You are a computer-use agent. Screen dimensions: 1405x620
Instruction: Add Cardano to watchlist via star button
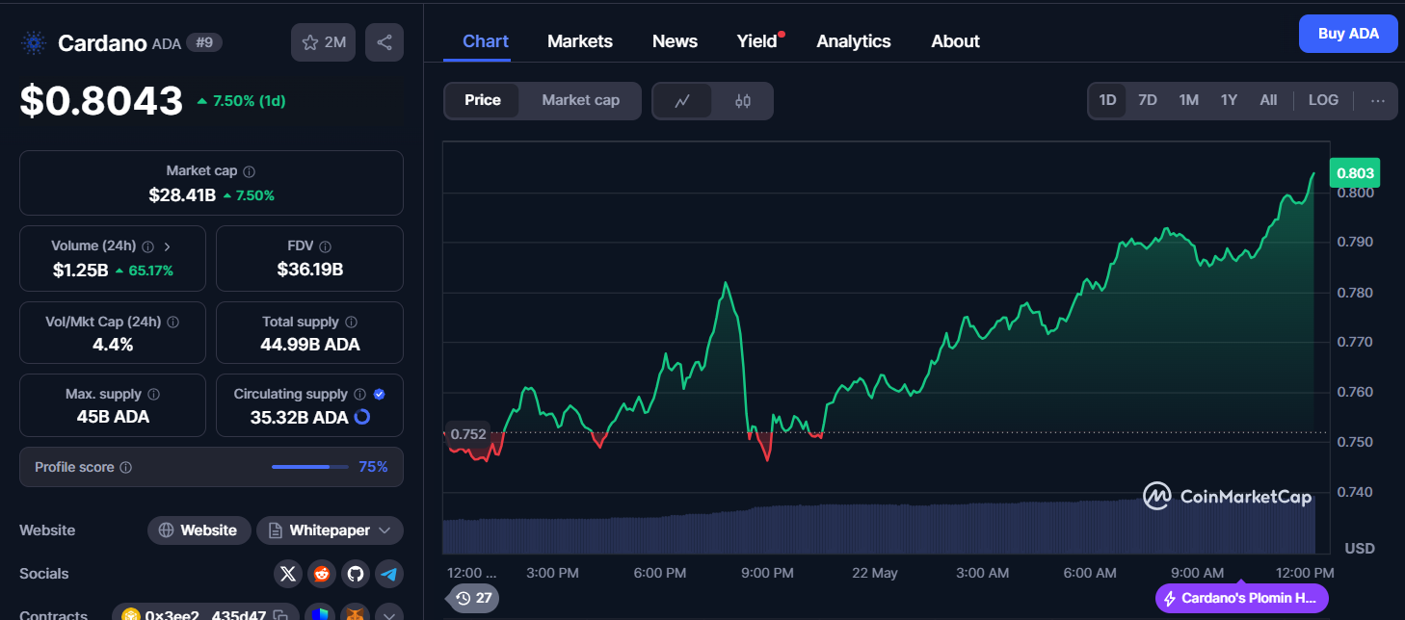click(324, 42)
